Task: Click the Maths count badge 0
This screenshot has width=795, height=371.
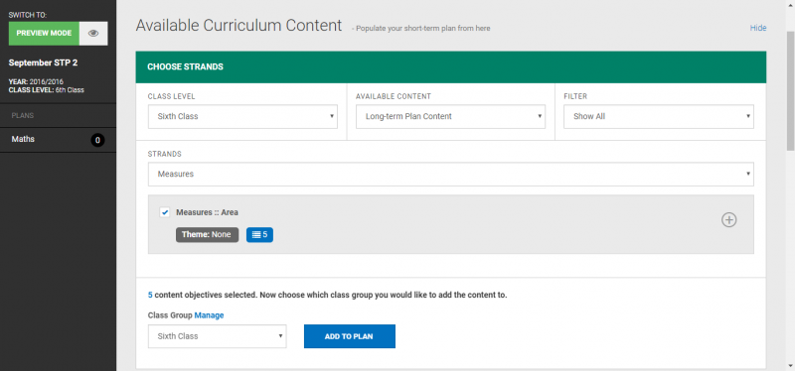Action: point(97,140)
